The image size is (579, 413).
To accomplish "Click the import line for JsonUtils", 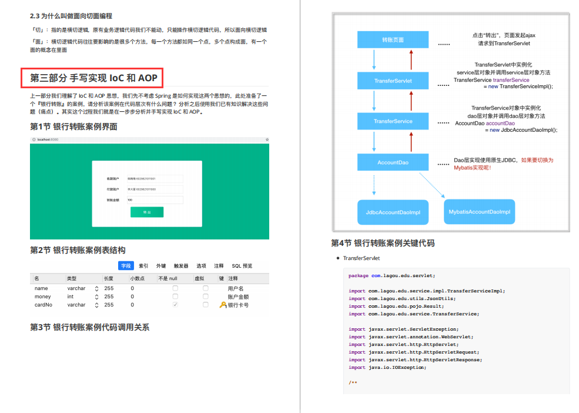I will click(x=402, y=298).
